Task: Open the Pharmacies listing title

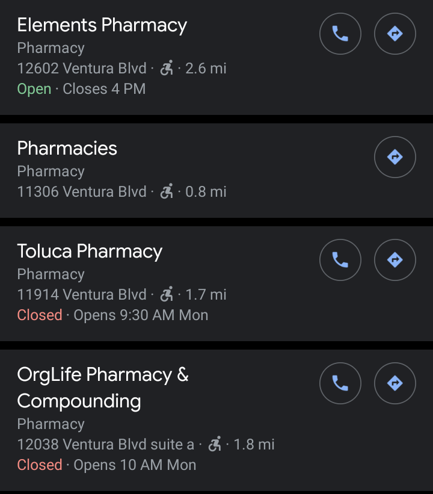Action: click(67, 149)
